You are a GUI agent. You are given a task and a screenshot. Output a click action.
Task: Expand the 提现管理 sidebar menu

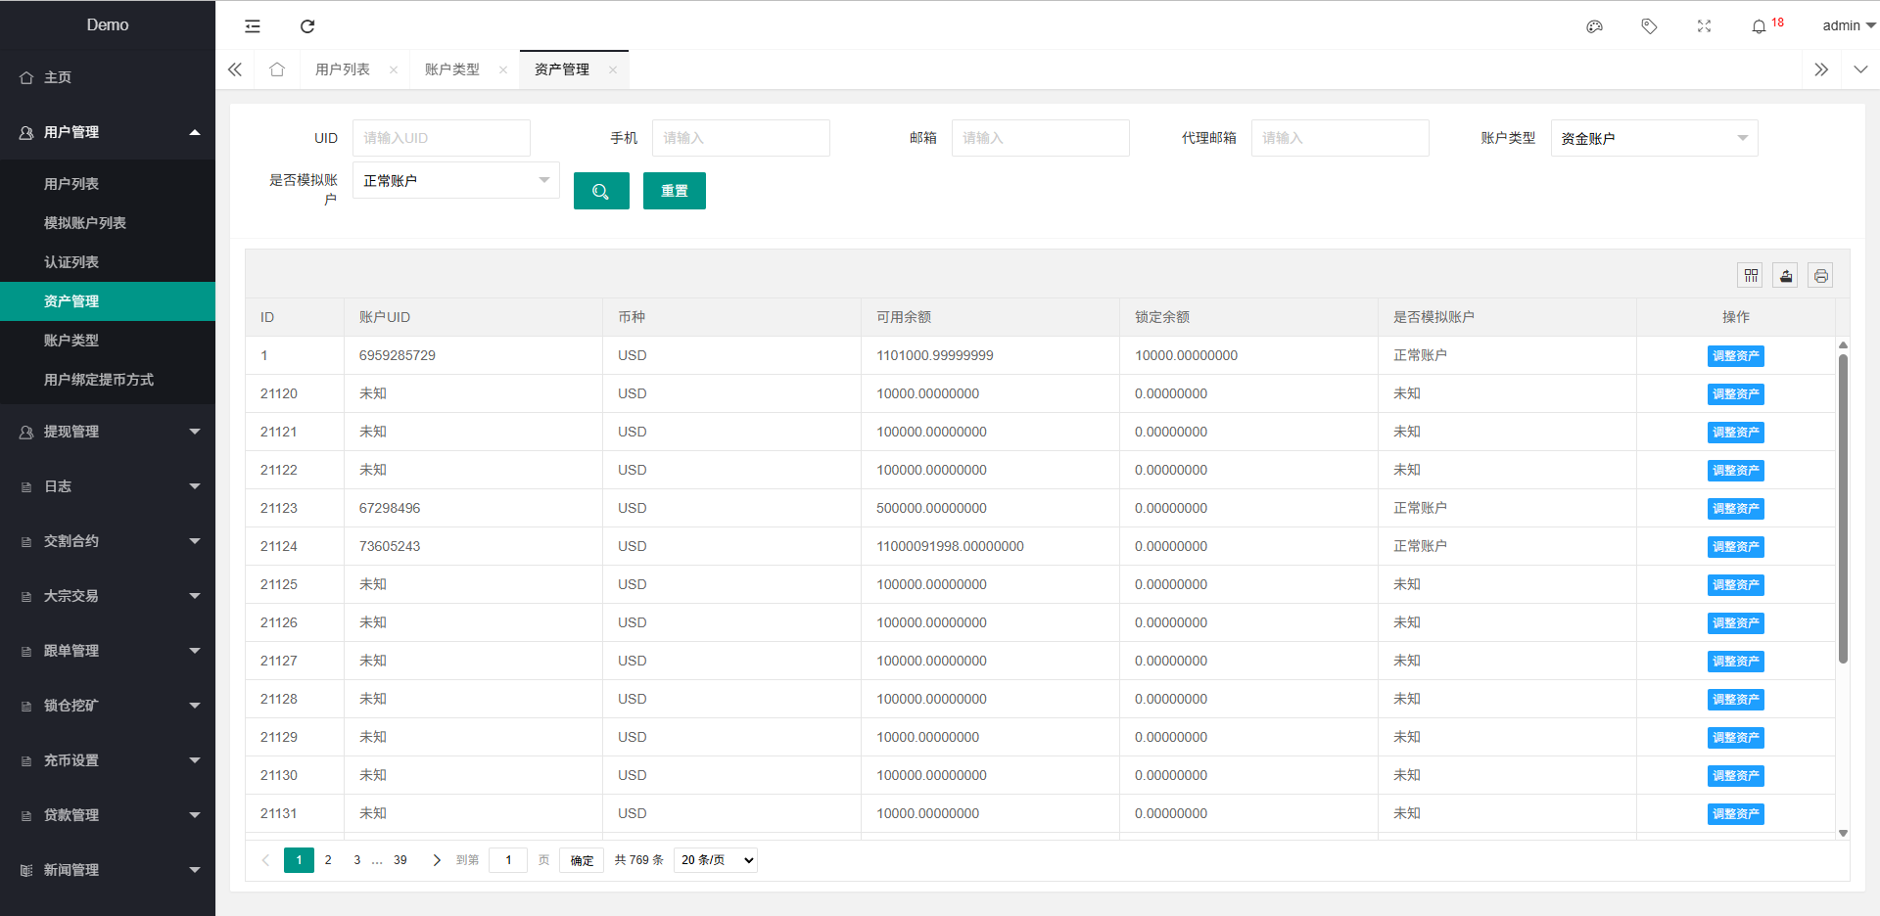108,432
